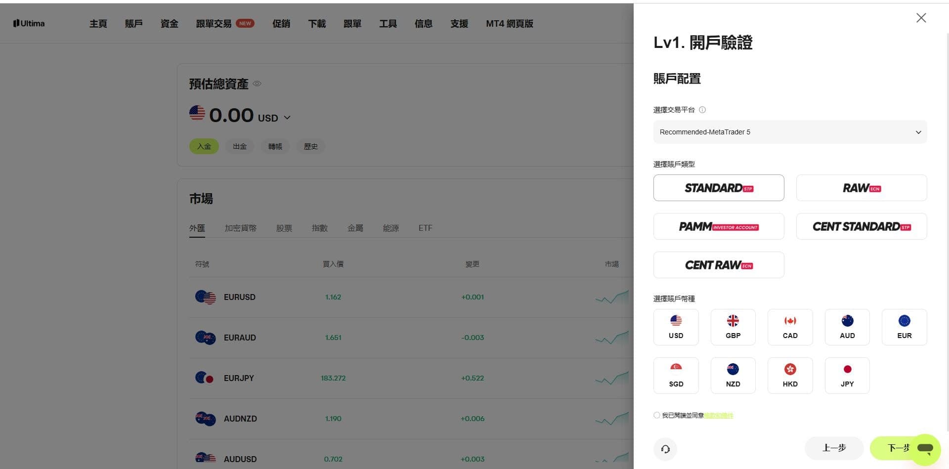This screenshot has height=469, width=949.
Task: Click the 入金 deposit button
Action: (x=204, y=146)
